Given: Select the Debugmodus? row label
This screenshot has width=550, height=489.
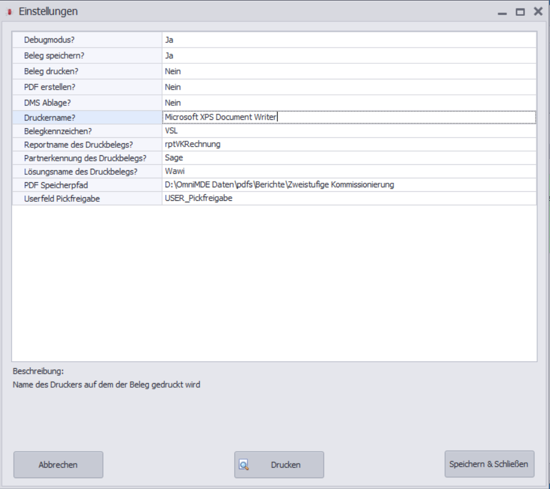Looking at the screenshot, I should click(87, 39).
